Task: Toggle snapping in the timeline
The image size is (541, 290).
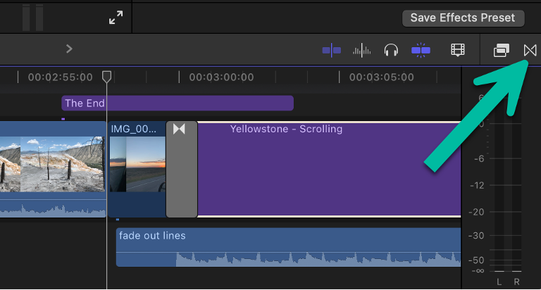Action: (x=421, y=51)
